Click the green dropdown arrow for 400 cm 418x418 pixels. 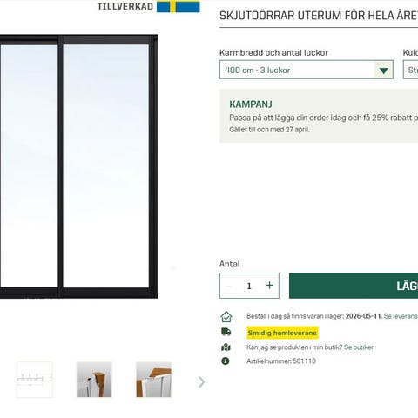coord(384,71)
